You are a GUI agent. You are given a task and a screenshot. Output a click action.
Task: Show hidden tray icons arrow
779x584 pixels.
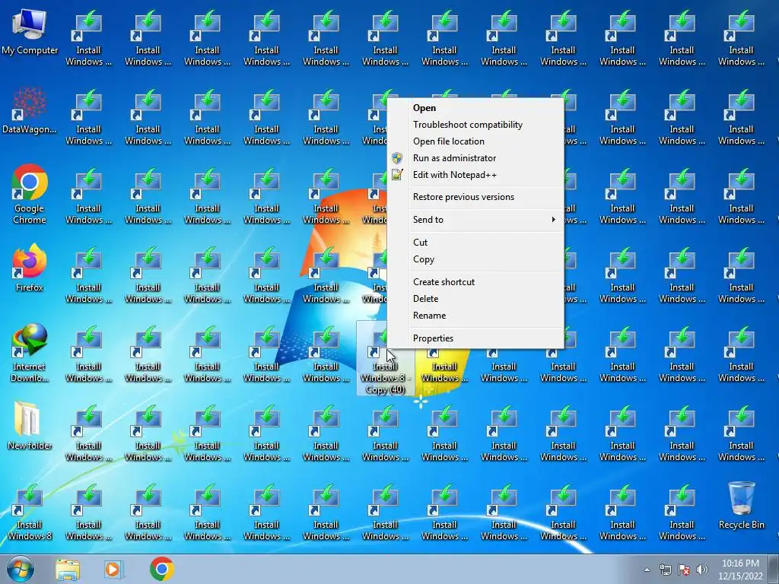click(x=647, y=570)
